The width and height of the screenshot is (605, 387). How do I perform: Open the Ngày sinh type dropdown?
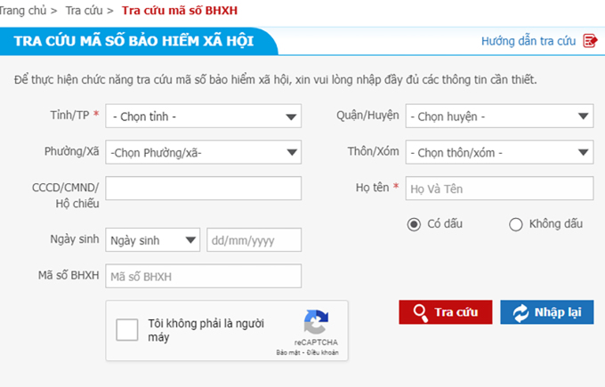coord(152,240)
